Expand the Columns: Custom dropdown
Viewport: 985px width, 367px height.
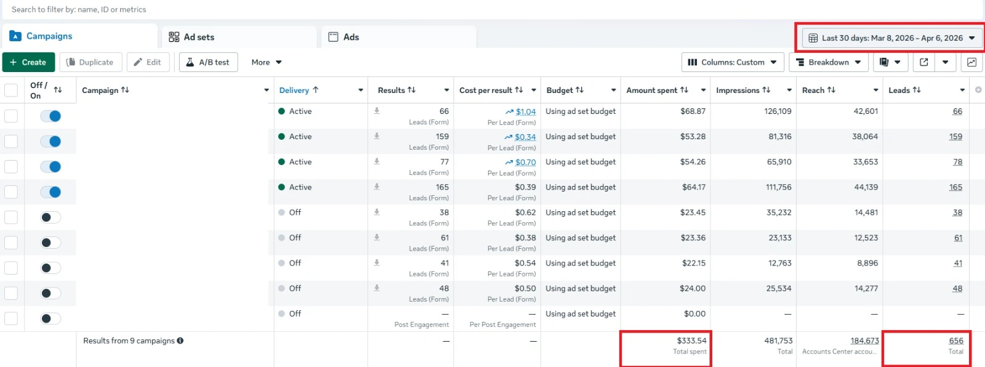tap(733, 62)
